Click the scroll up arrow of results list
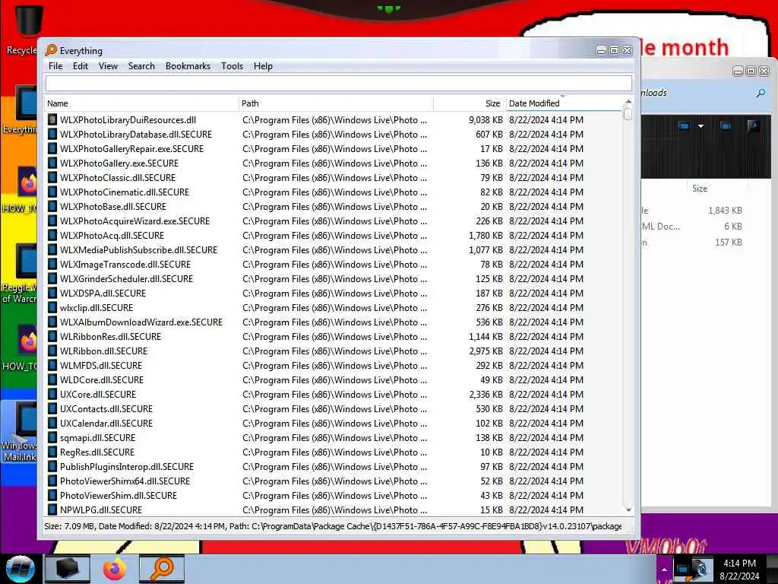778x584 pixels. click(x=628, y=101)
